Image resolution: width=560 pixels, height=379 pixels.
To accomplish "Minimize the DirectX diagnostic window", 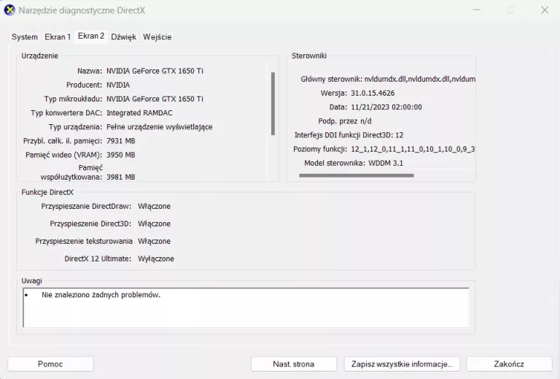I will [477, 10].
